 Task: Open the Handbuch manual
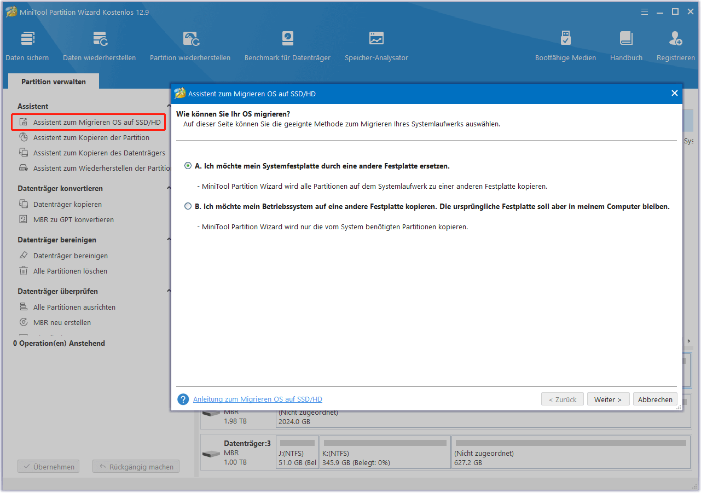pyautogui.click(x=626, y=46)
